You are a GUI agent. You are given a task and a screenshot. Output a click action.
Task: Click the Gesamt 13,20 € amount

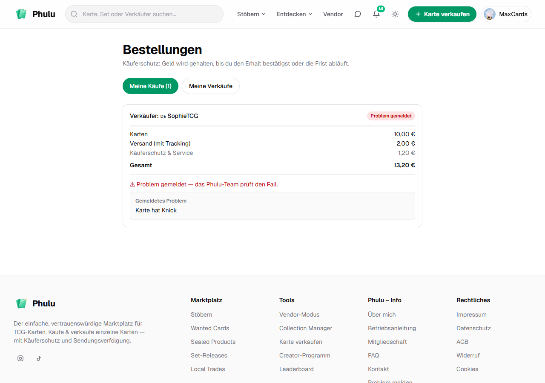(404, 165)
